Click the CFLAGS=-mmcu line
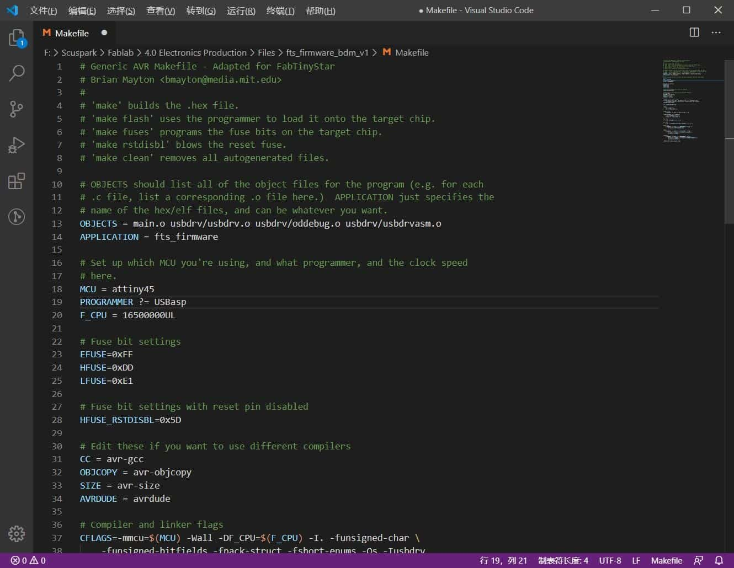Image resolution: width=734 pixels, height=568 pixels. [x=249, y=538]
